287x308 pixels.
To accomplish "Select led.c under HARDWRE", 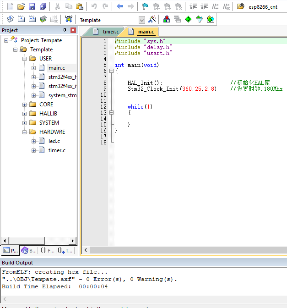I will (x=54, y=141).
